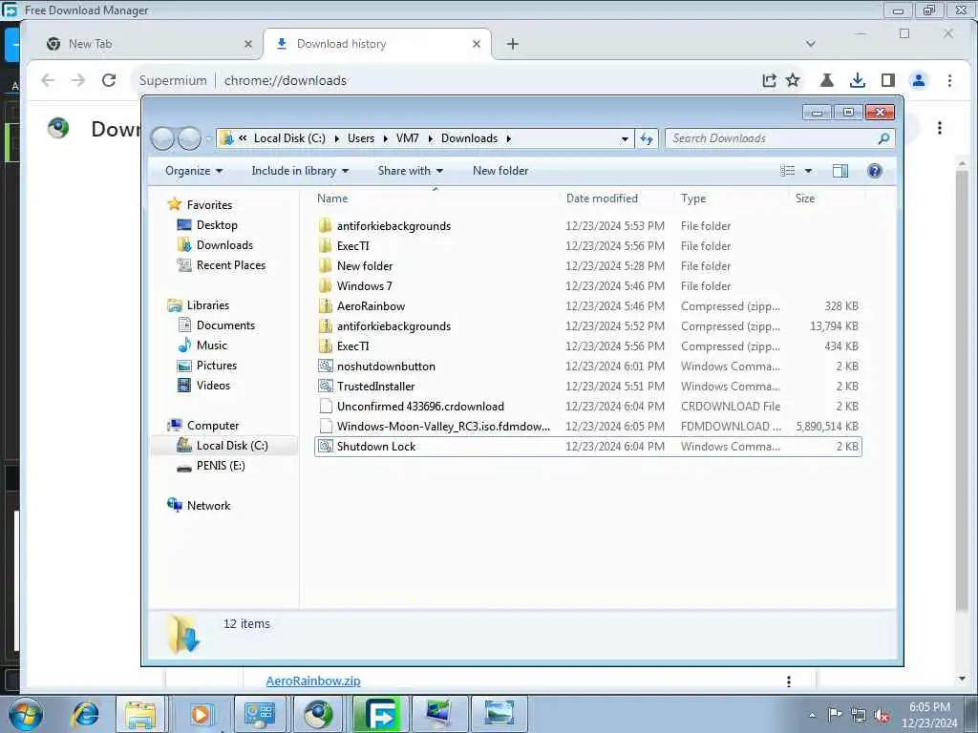Show hidden tray icons arrow
Viewport: 978px width, 733px height.
(x=812, y=715)
